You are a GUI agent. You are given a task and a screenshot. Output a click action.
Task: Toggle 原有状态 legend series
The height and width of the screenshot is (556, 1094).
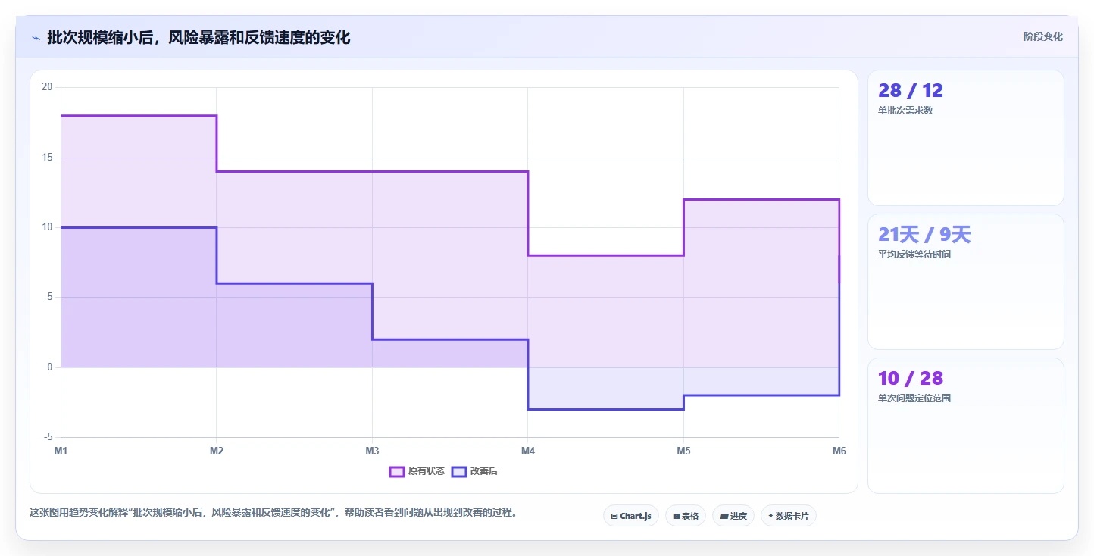pyautogui.click(x=417, y=471)
